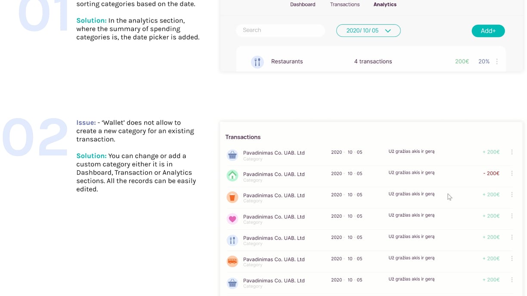Click the Restaurants row fork icon

tap(257, 62)
